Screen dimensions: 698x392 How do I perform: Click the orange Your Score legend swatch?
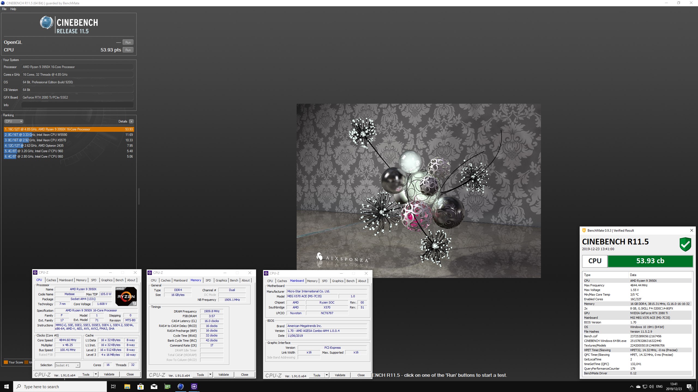pyautogui.click(x=6, y=362)
